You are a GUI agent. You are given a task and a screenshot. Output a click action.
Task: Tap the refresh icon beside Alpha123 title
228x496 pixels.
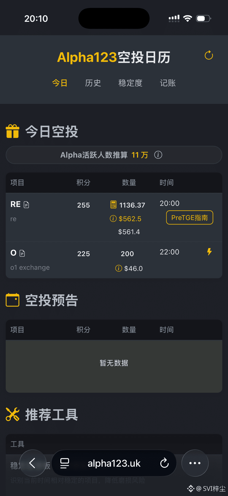209,55
